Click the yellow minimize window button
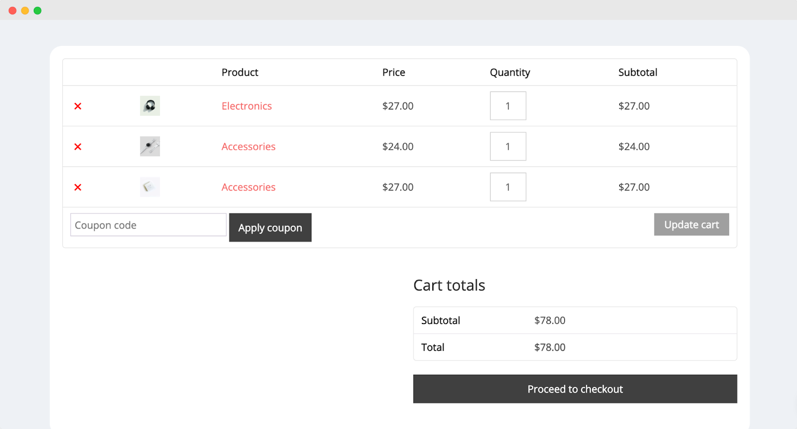Image resolution: width=797 pixels, height=429 pixels. coord(25,10)
